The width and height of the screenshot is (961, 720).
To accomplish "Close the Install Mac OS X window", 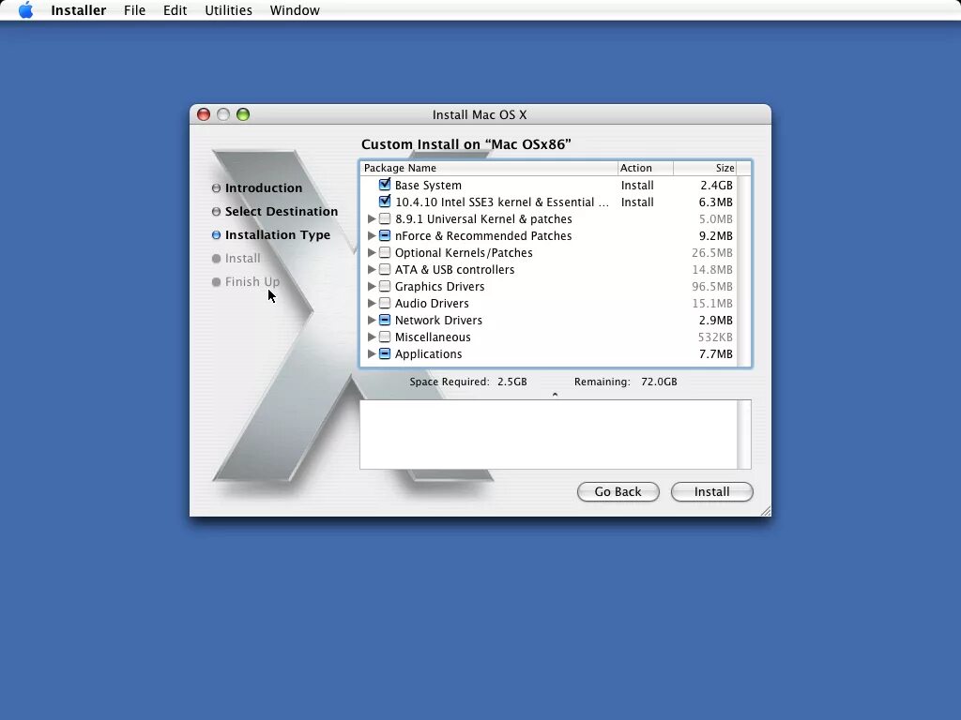I will (204, 114).
